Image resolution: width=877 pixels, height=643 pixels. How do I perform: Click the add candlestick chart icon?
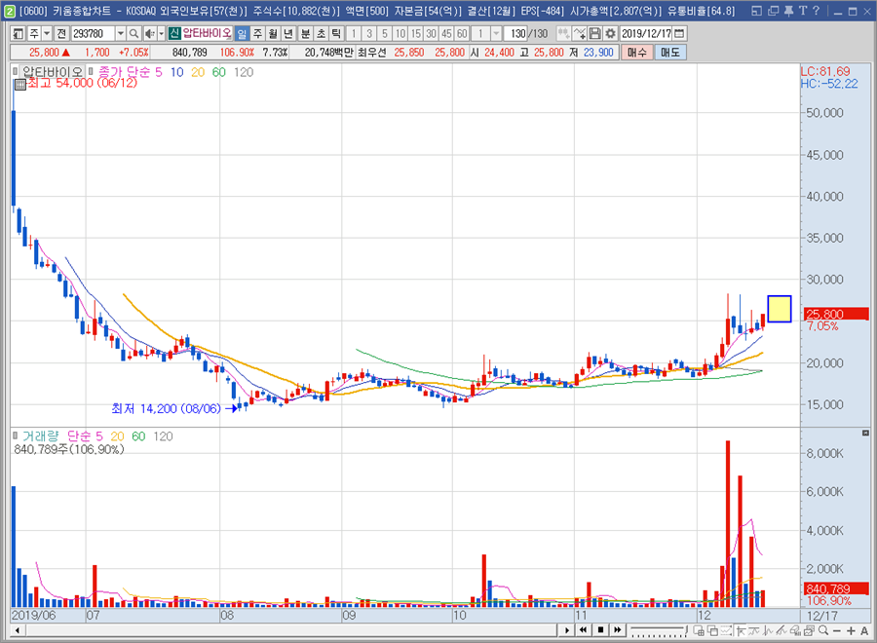coord(563,33)
